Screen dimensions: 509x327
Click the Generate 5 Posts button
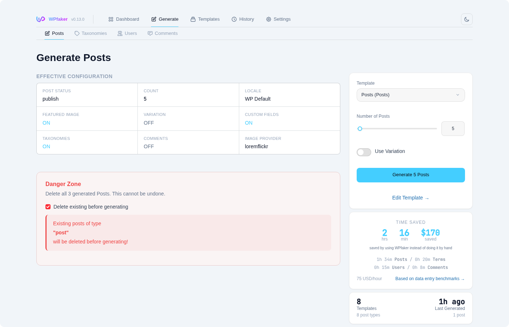click(410, 175)
